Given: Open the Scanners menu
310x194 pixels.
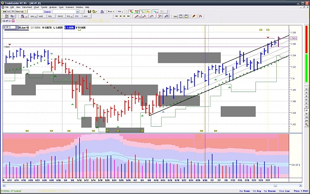Looking at the screenshot, I should click(x=69, y=7).
